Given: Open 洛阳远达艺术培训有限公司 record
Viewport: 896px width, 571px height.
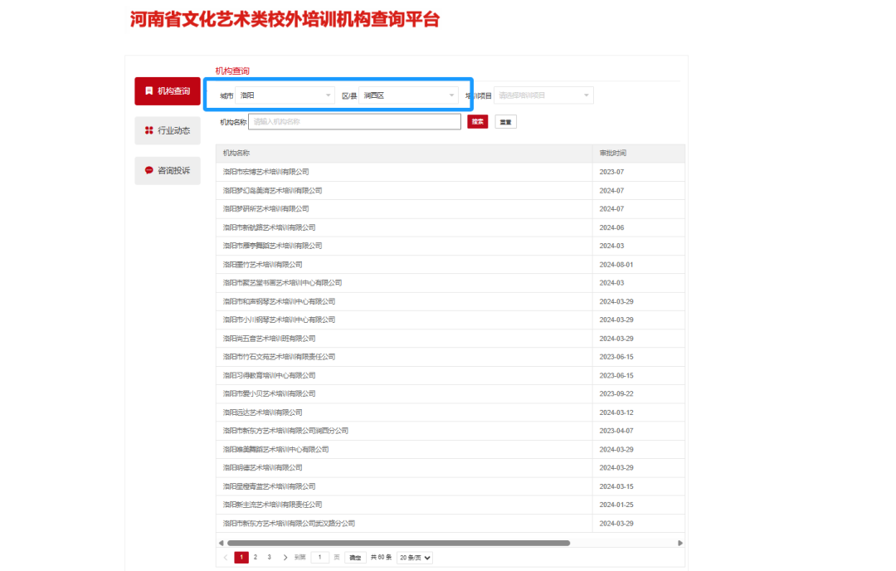Looking at the screenshot, I should tap(261, 412).
